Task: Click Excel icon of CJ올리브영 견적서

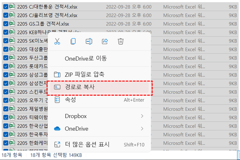Action: click(x=12, y=15)
